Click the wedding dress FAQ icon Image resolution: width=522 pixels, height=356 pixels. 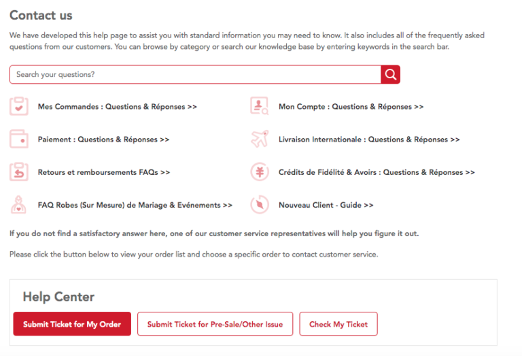pos(19,205)
